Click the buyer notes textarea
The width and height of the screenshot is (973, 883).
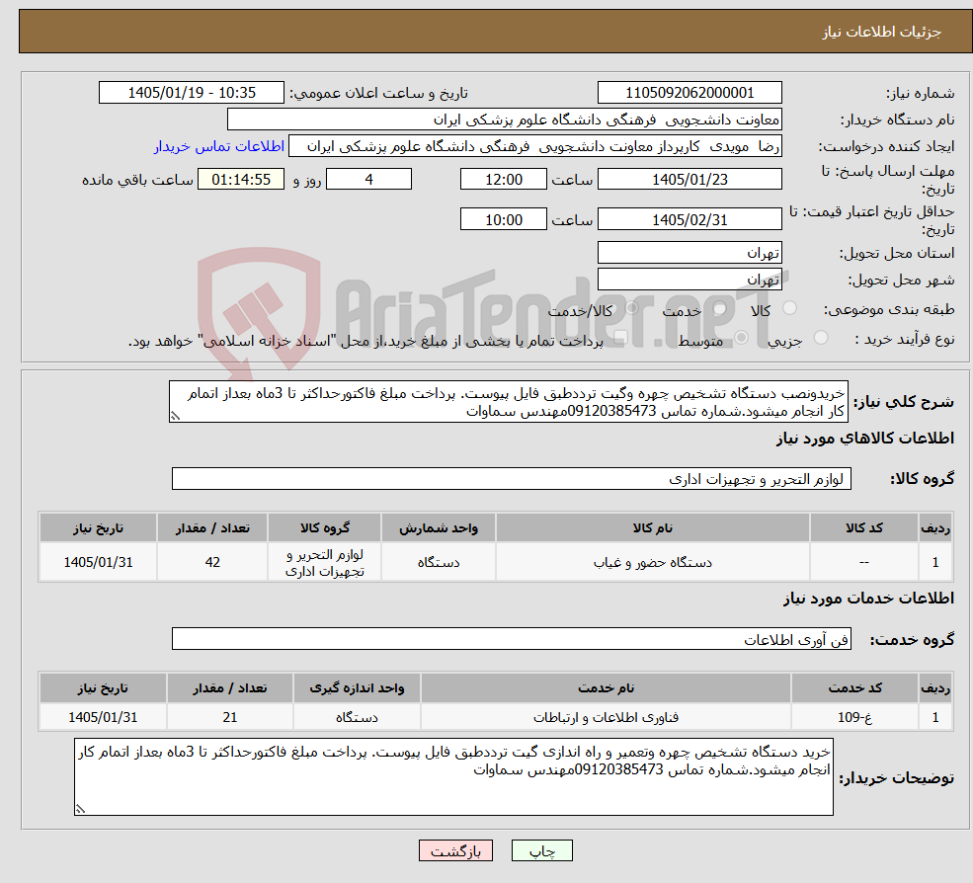[x=453, y=777]
